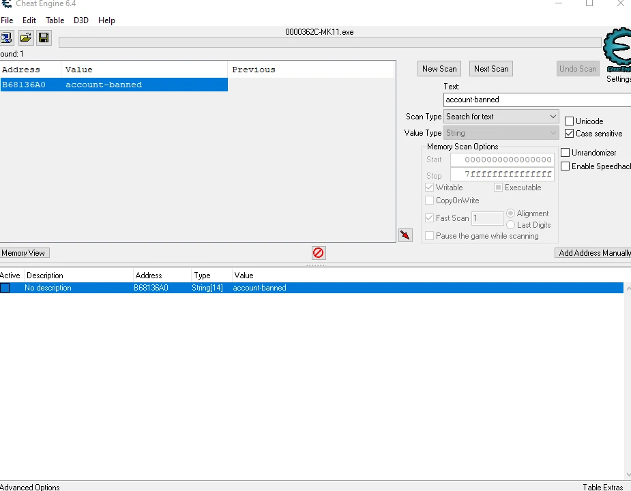
Task: Click the Value column header in results
Action: coord(144,70)
